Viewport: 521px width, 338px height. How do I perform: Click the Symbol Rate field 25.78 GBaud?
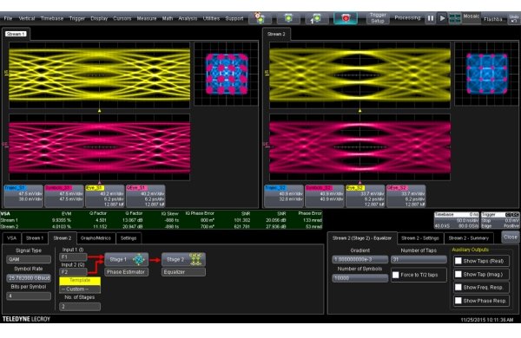29,278
